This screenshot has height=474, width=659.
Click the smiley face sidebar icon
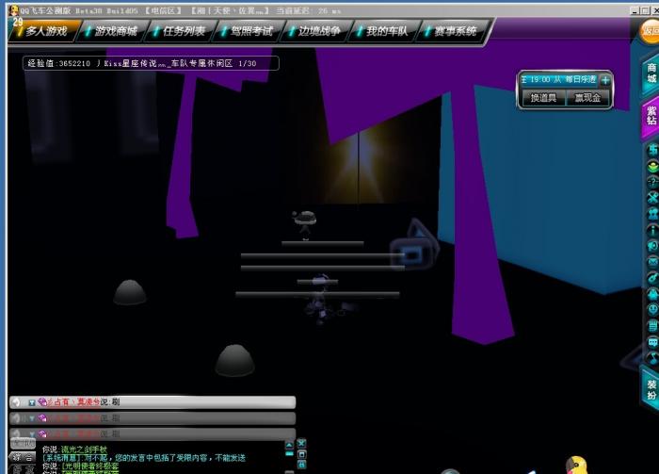652,310
